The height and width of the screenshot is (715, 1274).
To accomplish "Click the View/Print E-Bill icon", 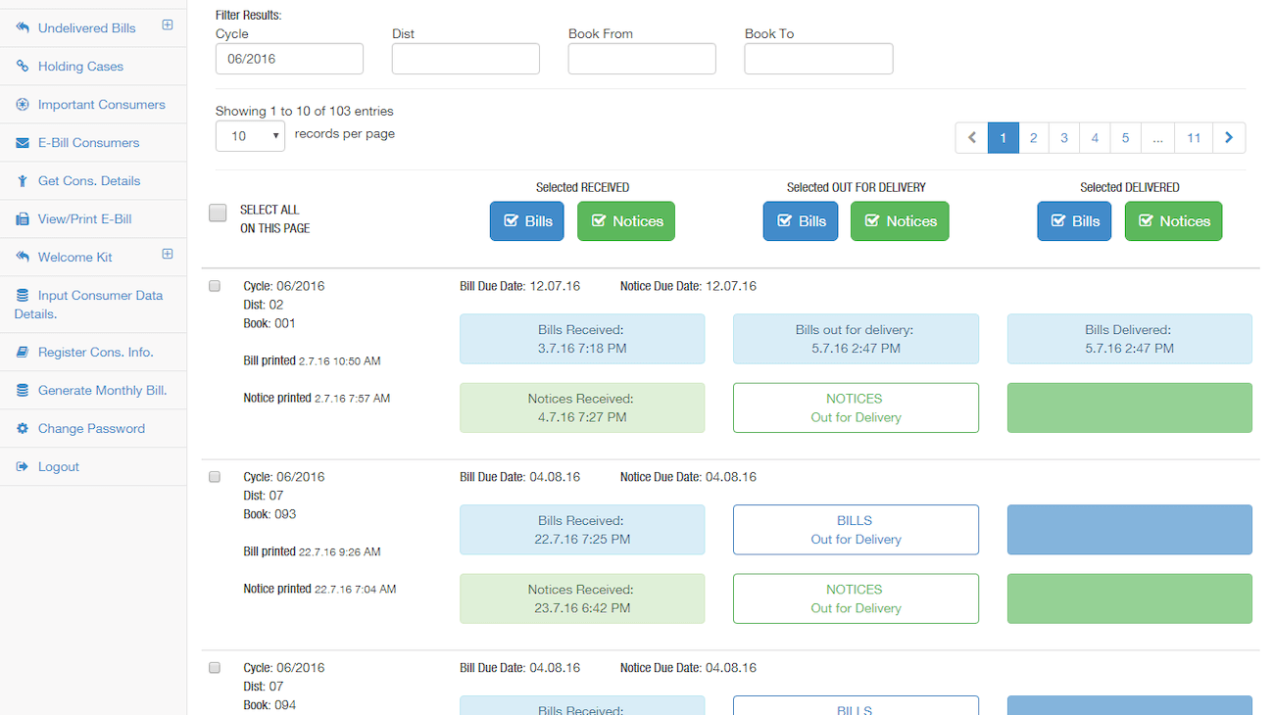I will pos(23,219).
